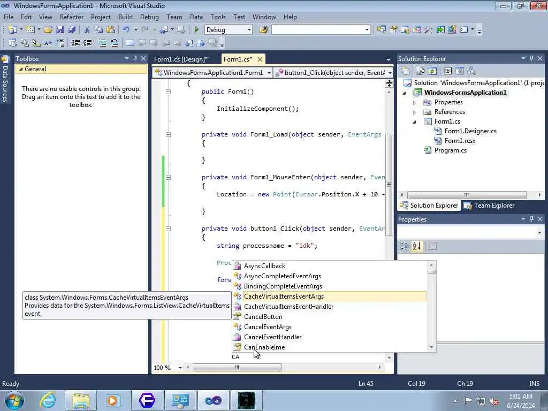The width and height of the screenshot is (548, 411).
Task: Select Form1.Designer.cs in Solution Explorer
Action: tap(470, 131)
